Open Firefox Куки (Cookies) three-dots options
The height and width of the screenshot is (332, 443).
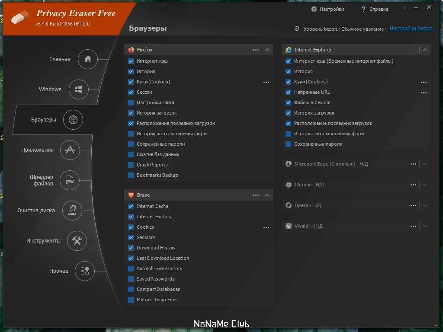point(266,83)
